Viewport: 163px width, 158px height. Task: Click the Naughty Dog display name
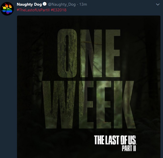pyautogui.click(x=29, y=5)
